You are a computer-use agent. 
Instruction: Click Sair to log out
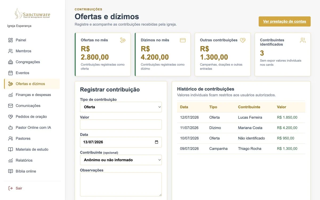[32, 188]
